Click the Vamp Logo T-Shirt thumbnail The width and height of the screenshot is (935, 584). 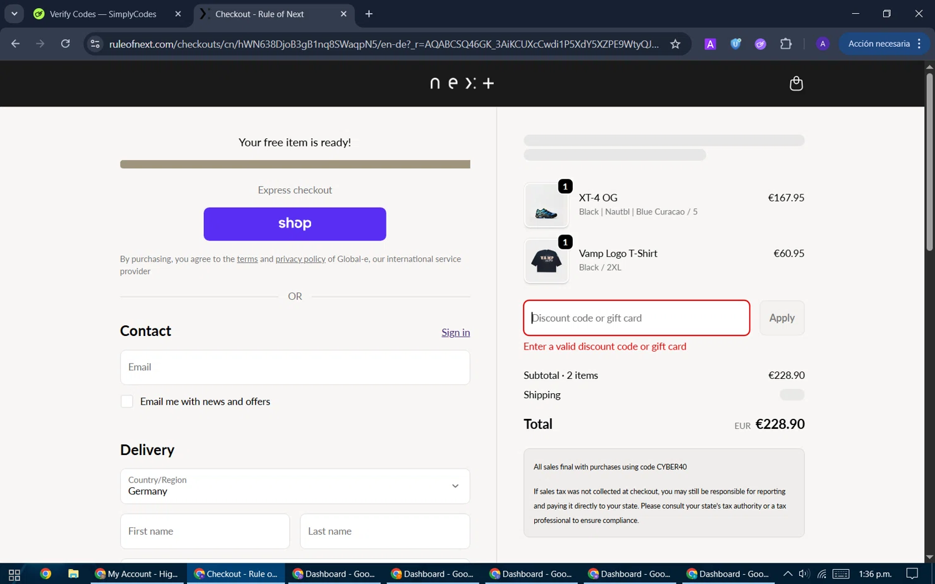[547, 261]
